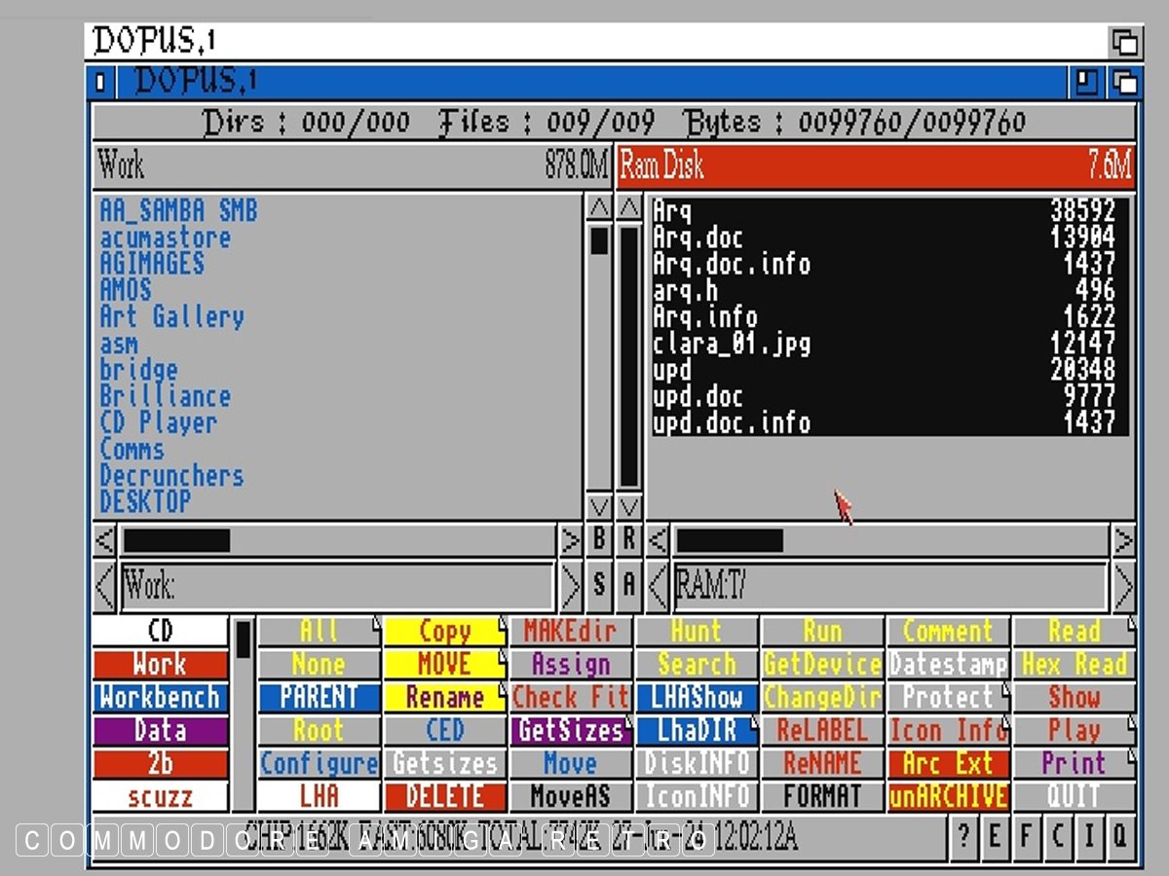Click the MAKEdir button
This screenshot has width=1169, height=876.
click(571, 631)
